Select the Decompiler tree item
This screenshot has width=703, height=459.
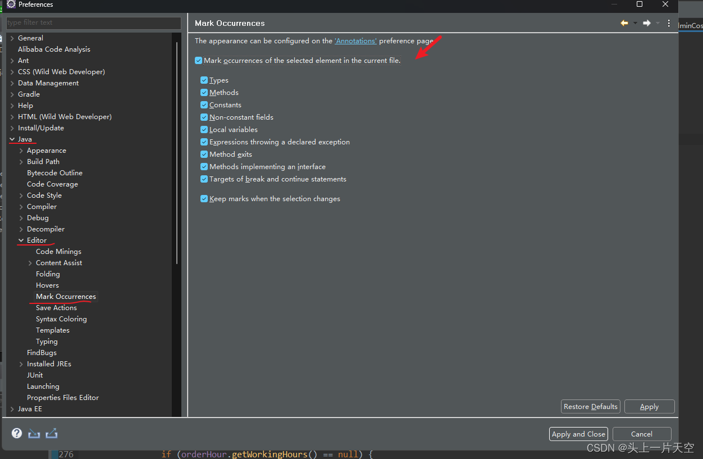45,229
